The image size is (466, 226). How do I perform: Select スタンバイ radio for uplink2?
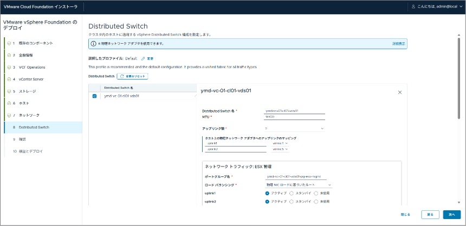click(x=292, y=201)
